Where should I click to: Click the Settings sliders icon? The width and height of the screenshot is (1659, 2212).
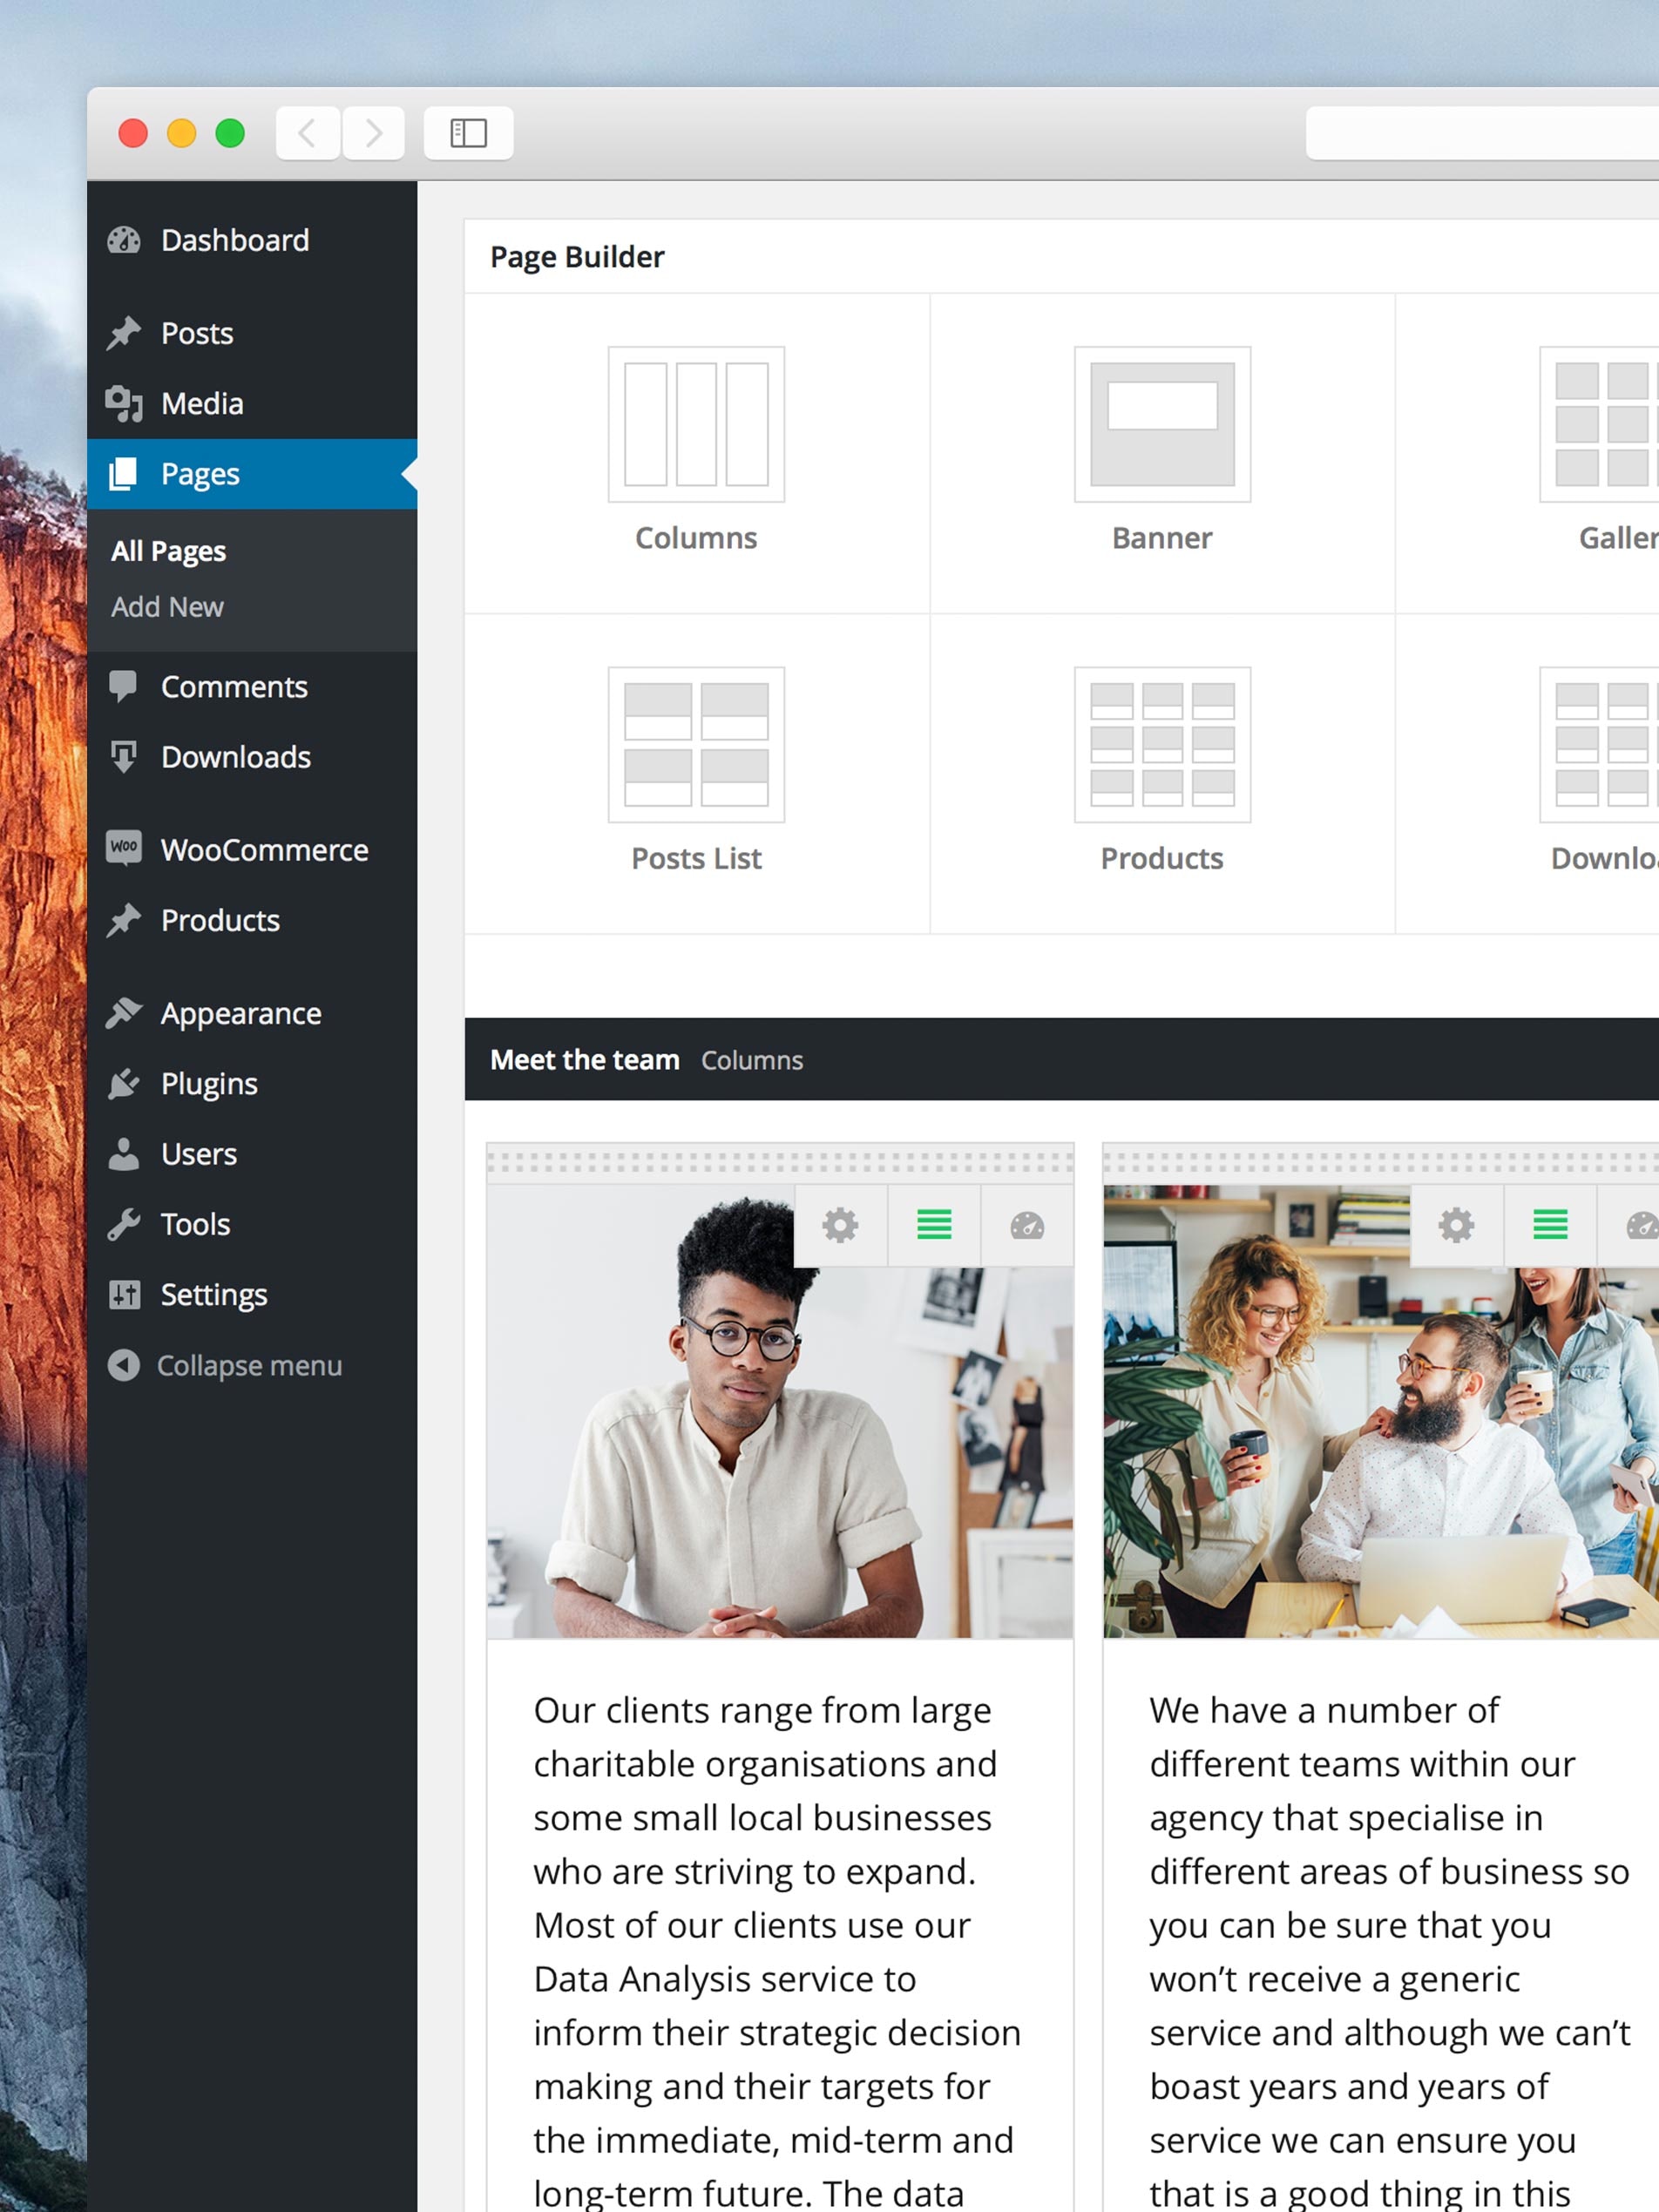click(124, 1295)
